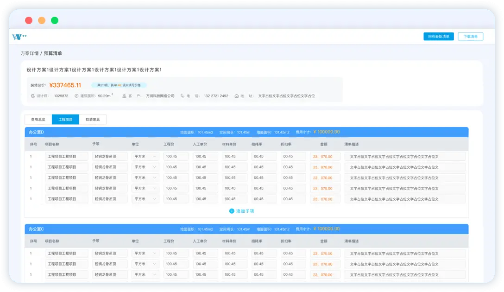Click the customer person icon beside 客户

(x=124, y=96)
